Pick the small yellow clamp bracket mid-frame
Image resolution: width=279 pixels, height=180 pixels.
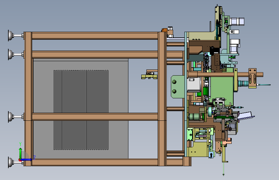click(x=149, y=77)
